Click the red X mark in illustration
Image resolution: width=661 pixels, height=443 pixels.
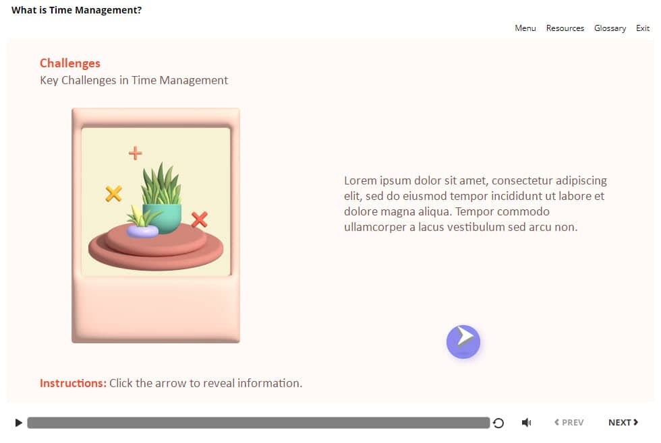[x=199, y=219]
